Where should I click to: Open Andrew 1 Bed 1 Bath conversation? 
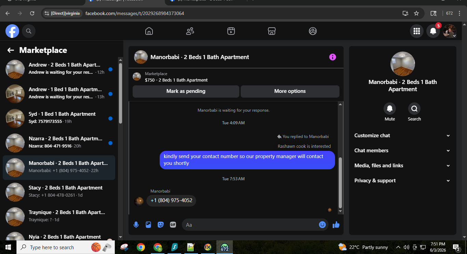(x=59, y=94)
